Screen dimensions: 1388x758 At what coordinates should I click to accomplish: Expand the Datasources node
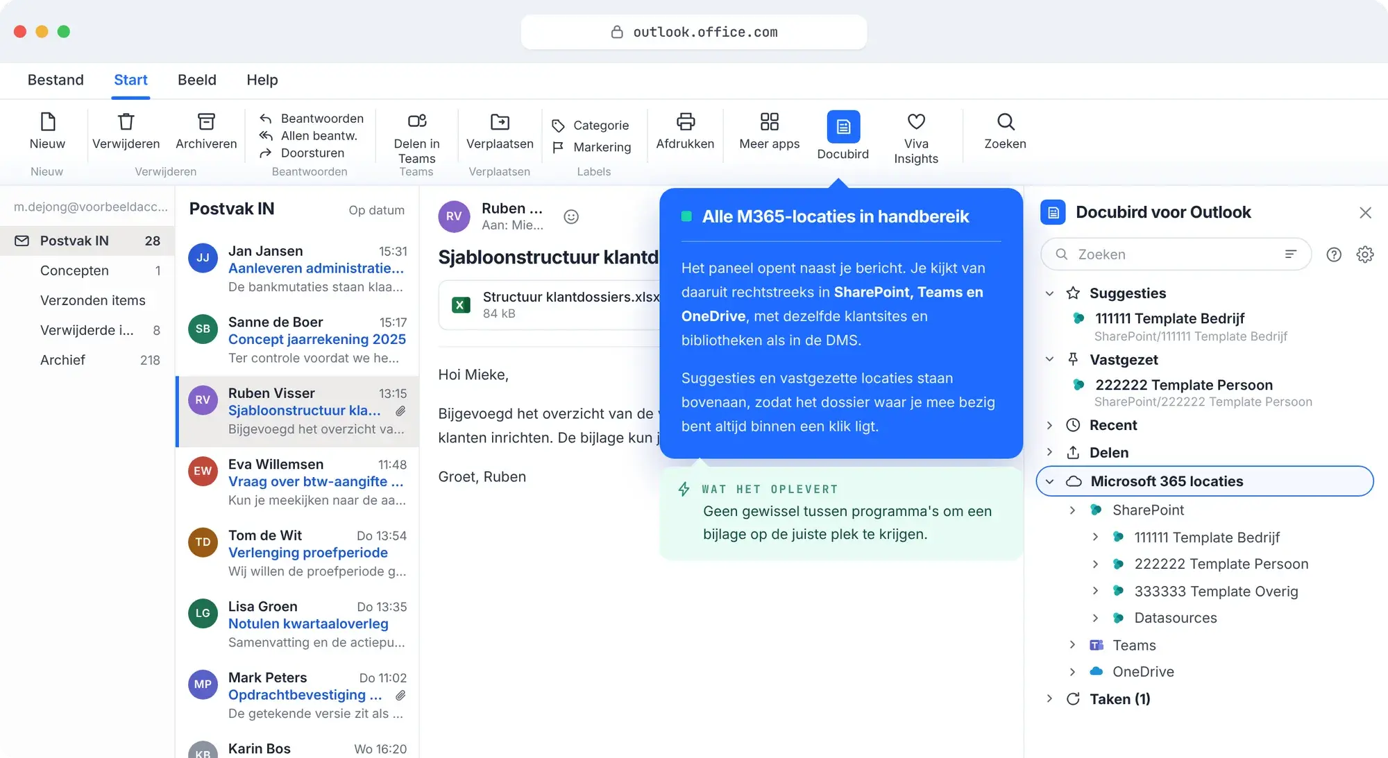click(x=1095, y=618)
